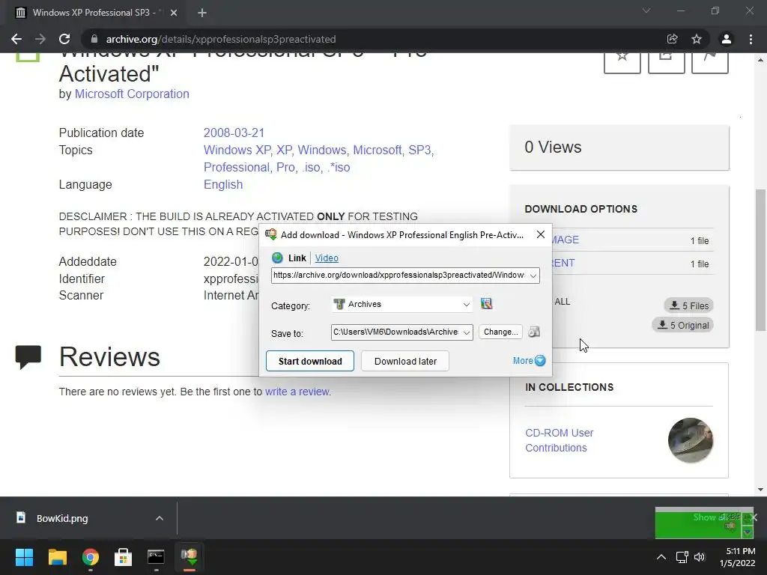Reload the archive.org page

64,39
